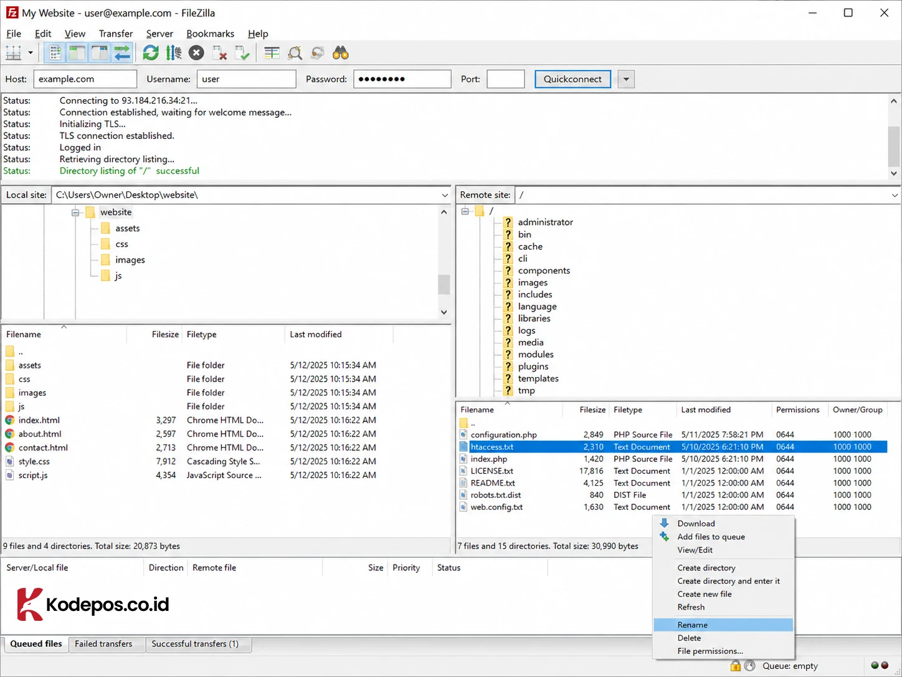Click the Port input field

(x=506, y=79)
